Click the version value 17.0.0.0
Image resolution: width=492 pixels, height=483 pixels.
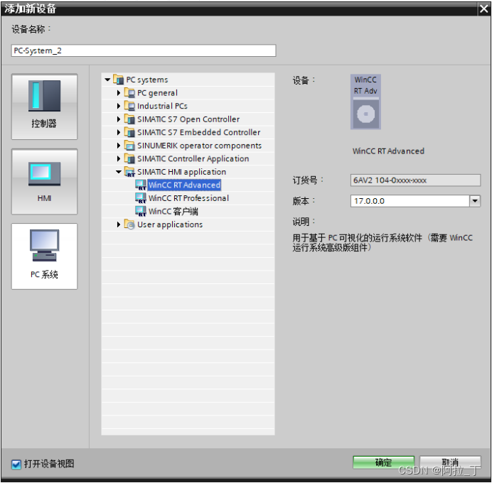coord(369,201)
